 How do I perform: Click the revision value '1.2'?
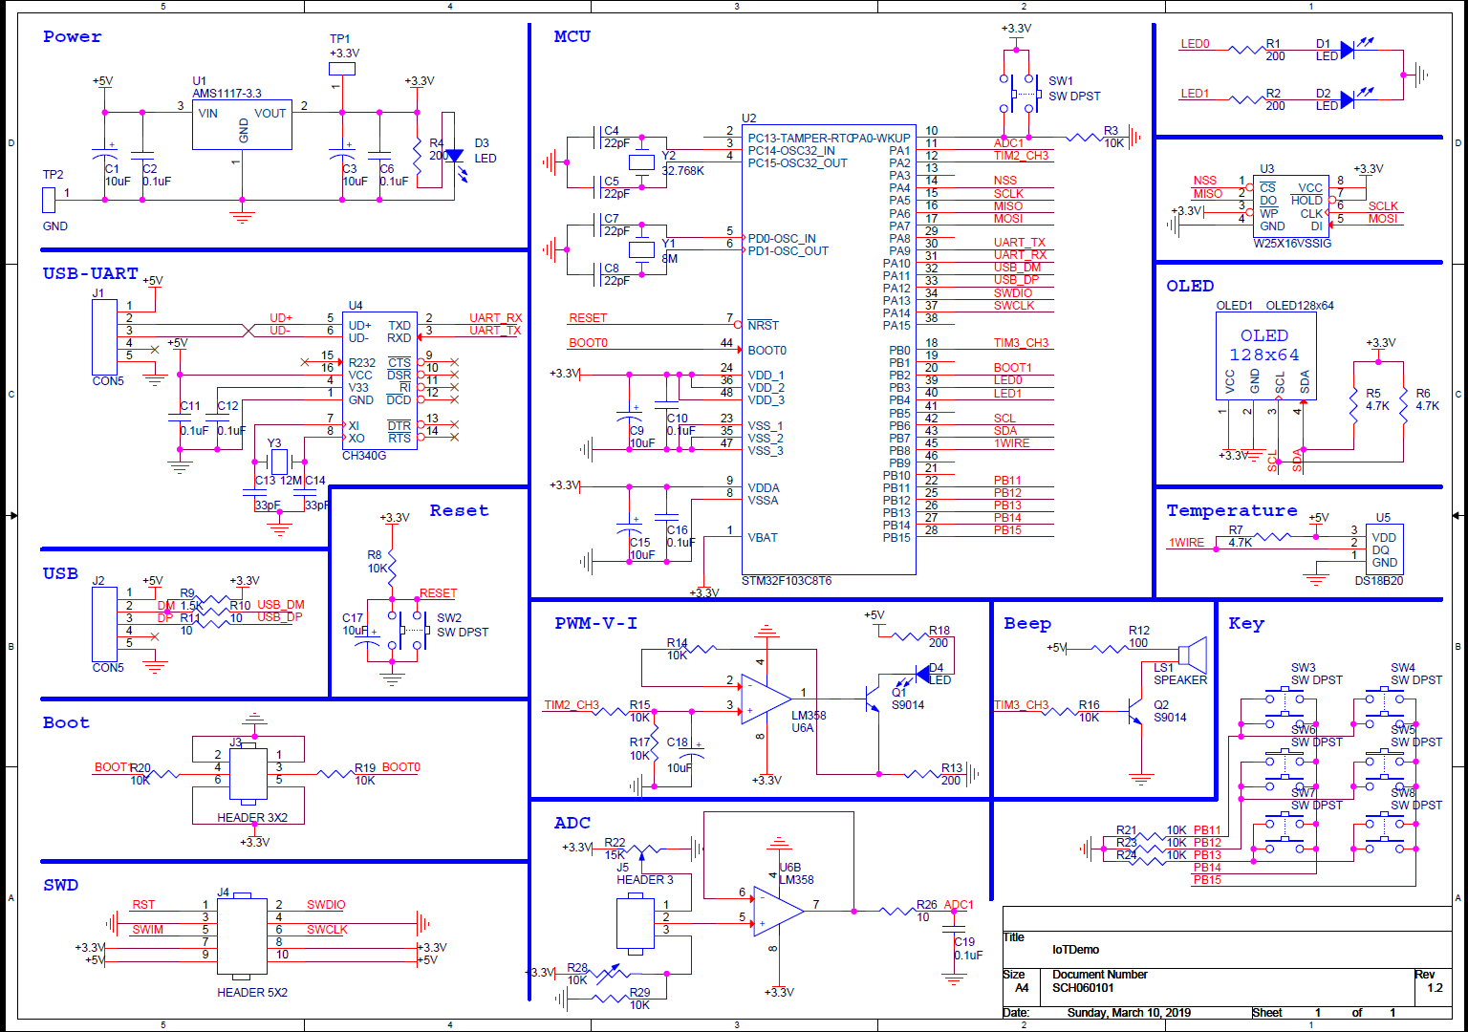coord(1436,988)
